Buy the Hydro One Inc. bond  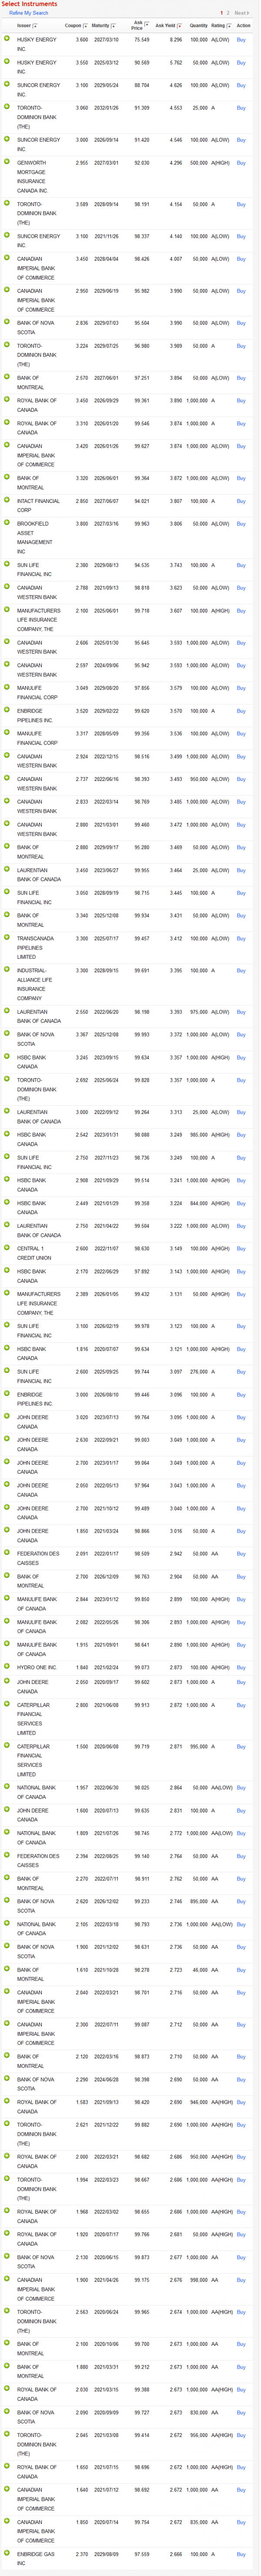click(240, 1667)
